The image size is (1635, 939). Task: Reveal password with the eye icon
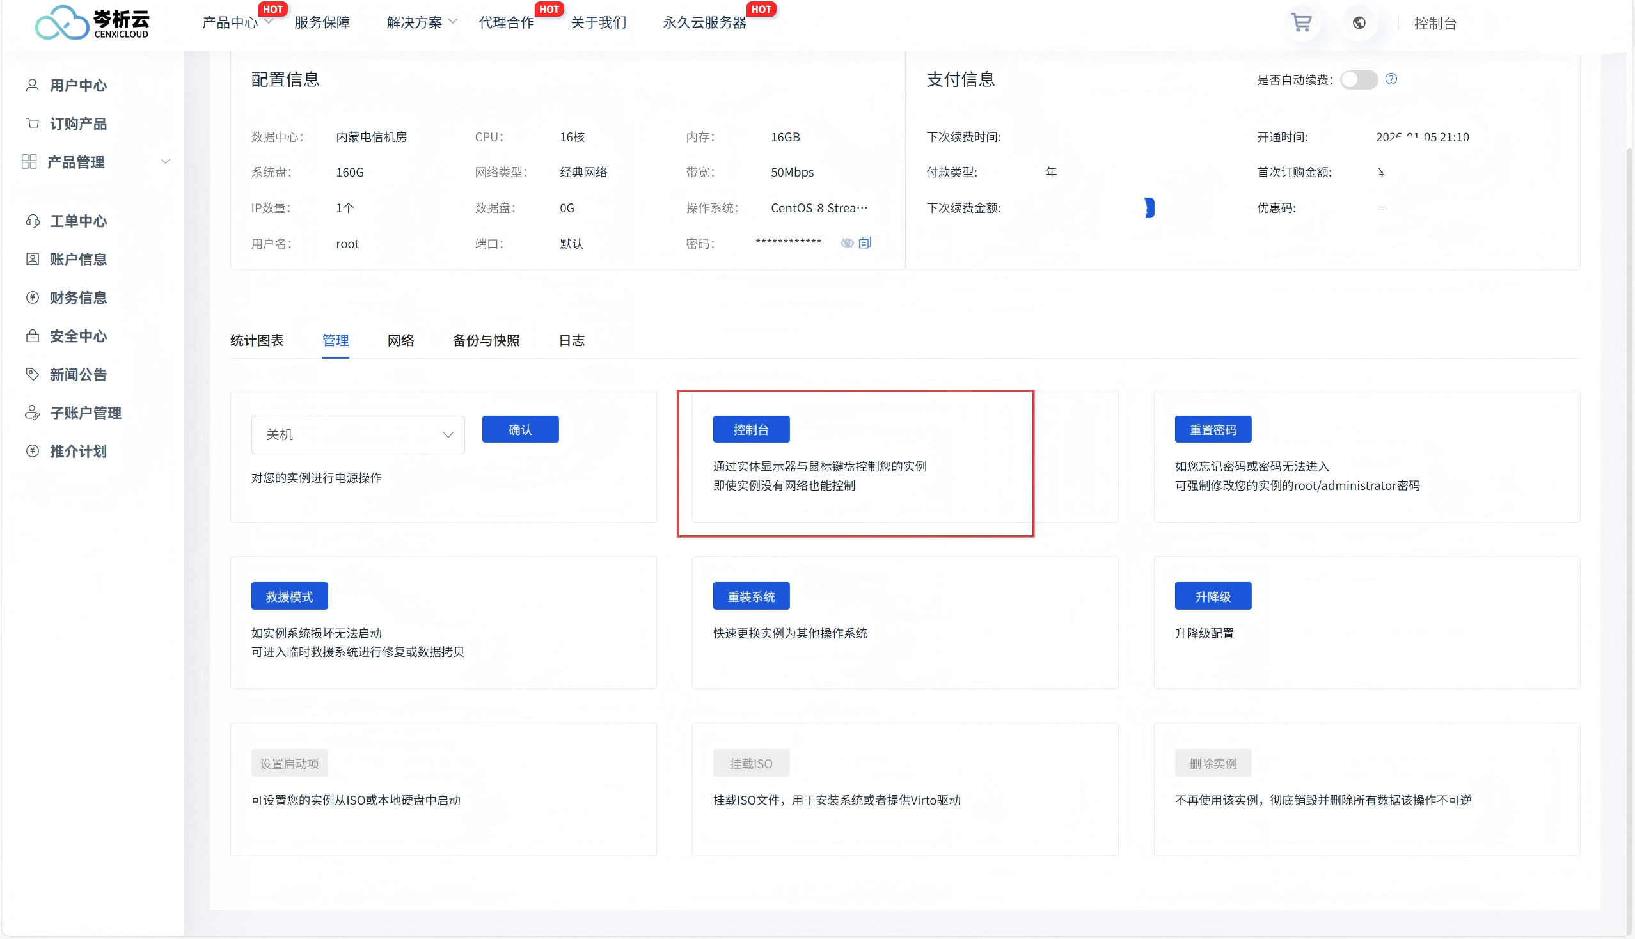point(847,243)
